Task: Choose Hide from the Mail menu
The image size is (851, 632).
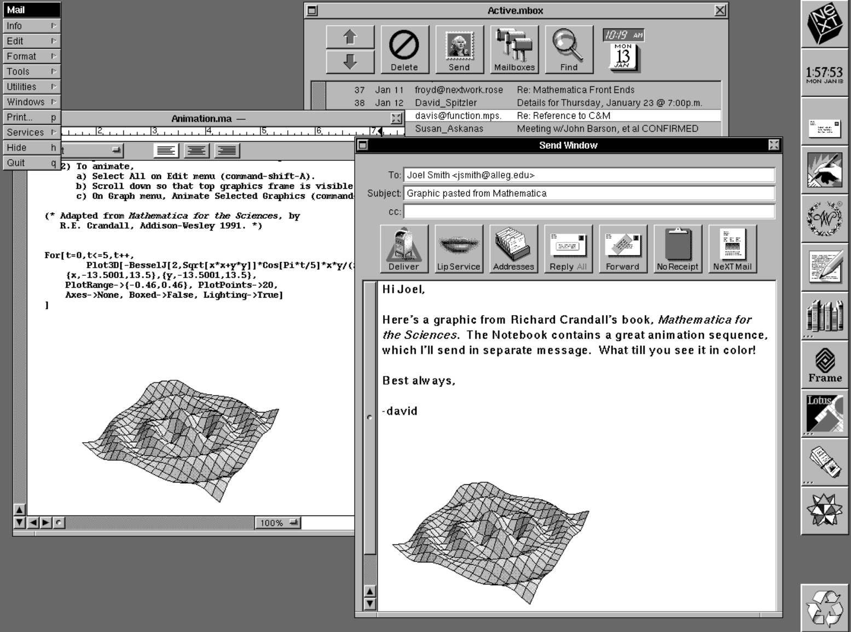Action: [x=32, y=148]
